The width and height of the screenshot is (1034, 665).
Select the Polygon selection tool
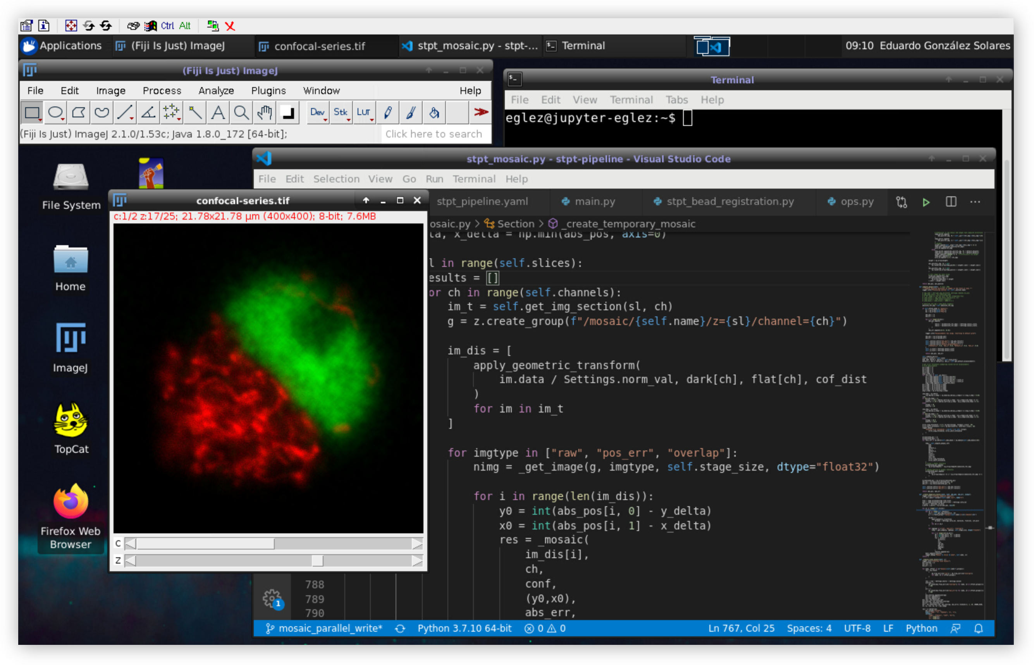coord(79,113)
